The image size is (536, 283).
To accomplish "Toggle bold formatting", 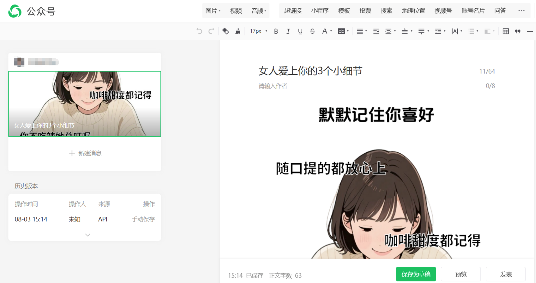I will [276, 31].
